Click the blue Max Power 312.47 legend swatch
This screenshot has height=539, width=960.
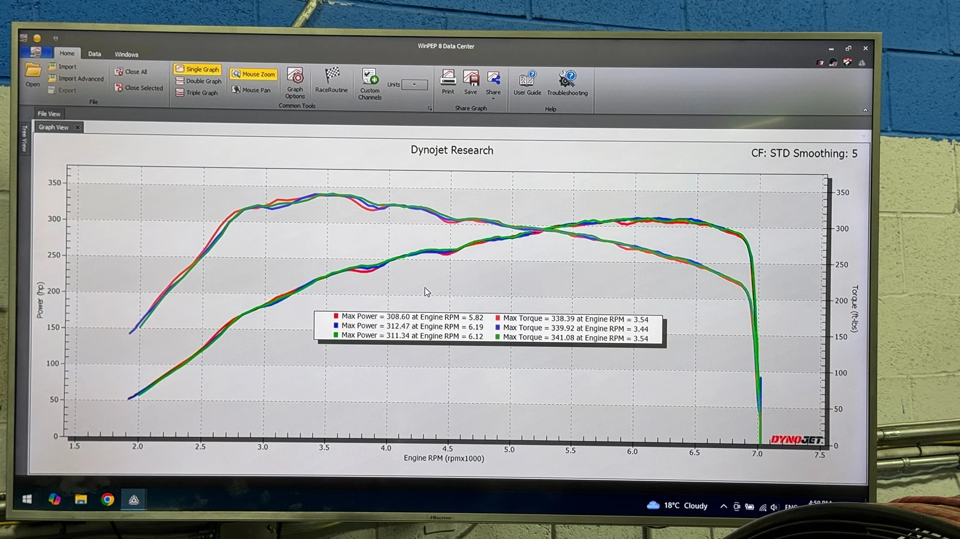(336, 326)
